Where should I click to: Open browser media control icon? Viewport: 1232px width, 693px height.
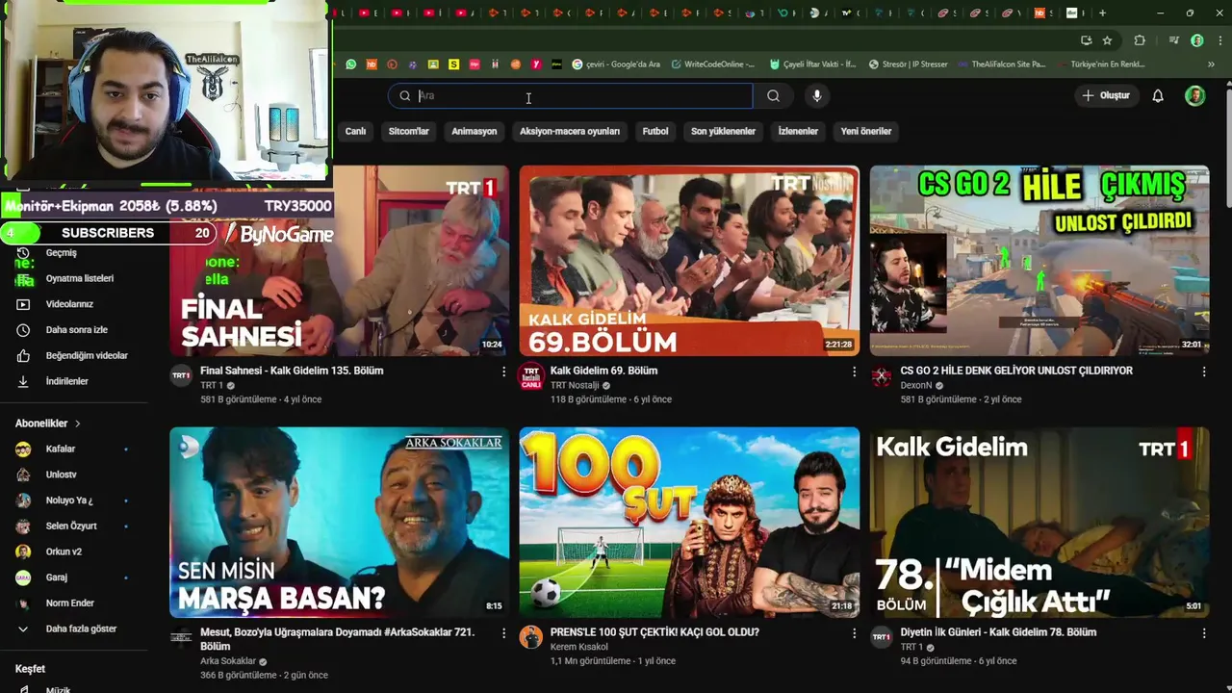pyautogui.click(x=1173, y=40)
